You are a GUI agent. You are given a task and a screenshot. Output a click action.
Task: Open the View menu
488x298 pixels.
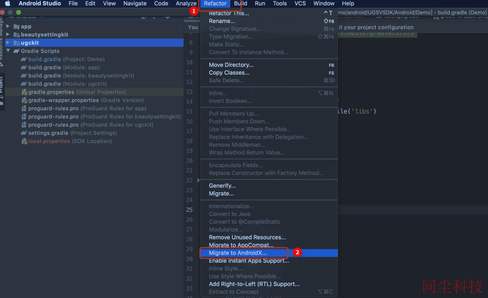pos(109,4)
